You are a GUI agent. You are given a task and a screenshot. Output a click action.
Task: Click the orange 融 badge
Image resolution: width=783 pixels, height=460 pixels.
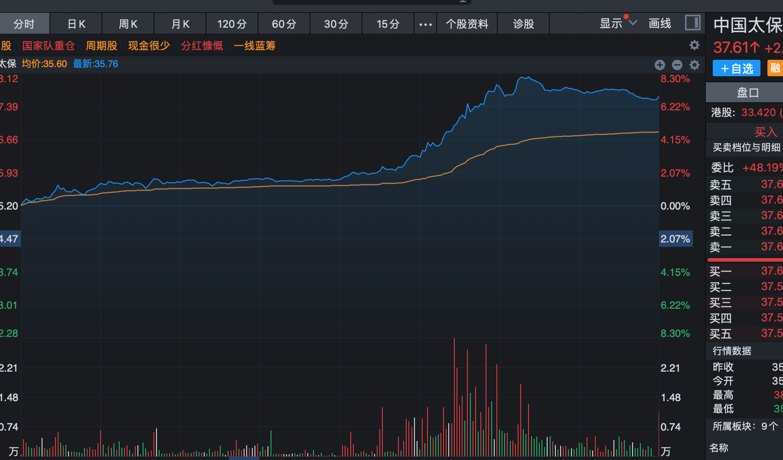(775, 68)
